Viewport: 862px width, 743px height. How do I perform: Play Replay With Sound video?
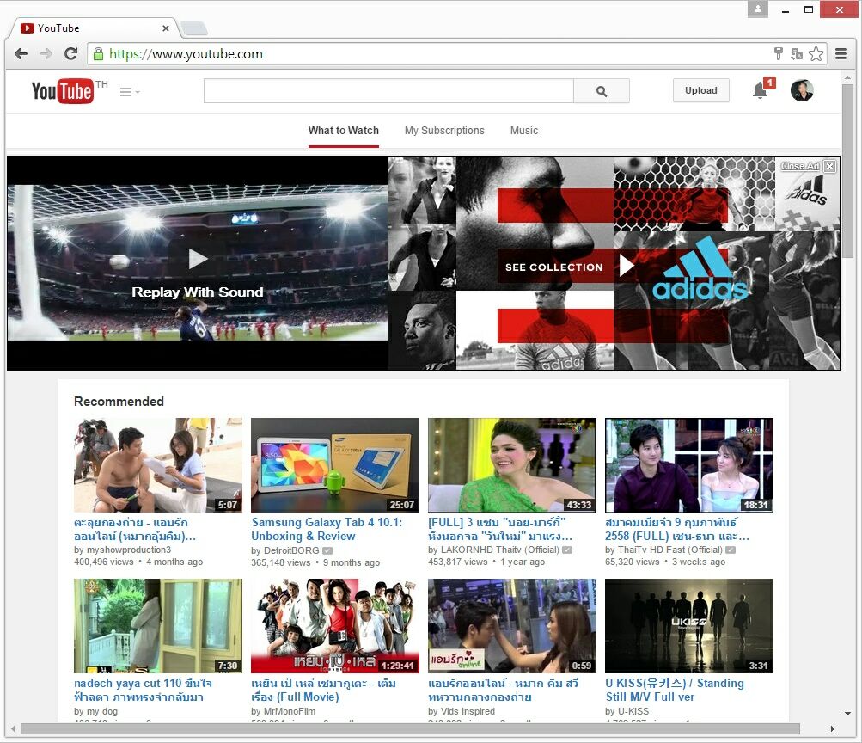198,259
